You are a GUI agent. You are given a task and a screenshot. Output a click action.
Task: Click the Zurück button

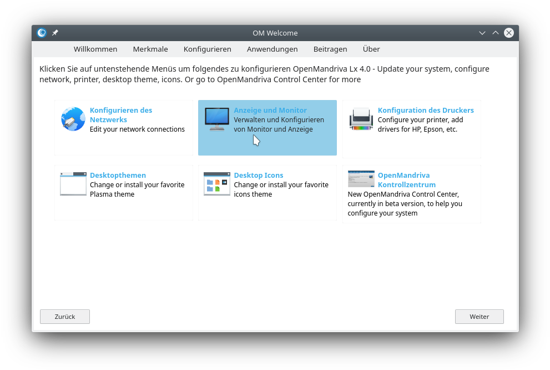click(65, 317)
